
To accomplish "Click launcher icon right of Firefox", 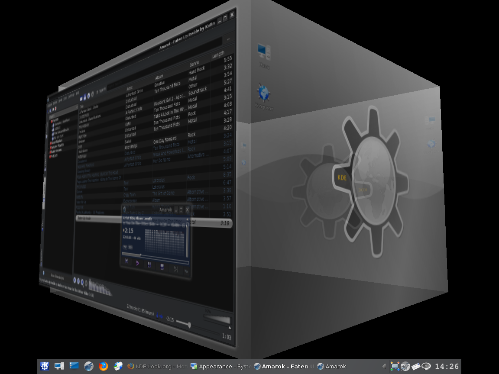I will pyautogui.click(x=118, y=366).
